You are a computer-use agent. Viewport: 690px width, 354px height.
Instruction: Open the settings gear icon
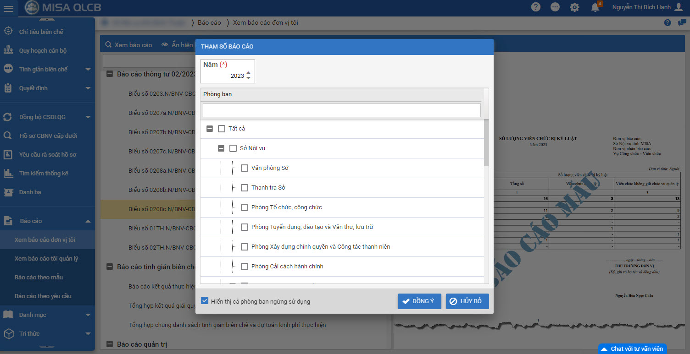tap(574, 7)
